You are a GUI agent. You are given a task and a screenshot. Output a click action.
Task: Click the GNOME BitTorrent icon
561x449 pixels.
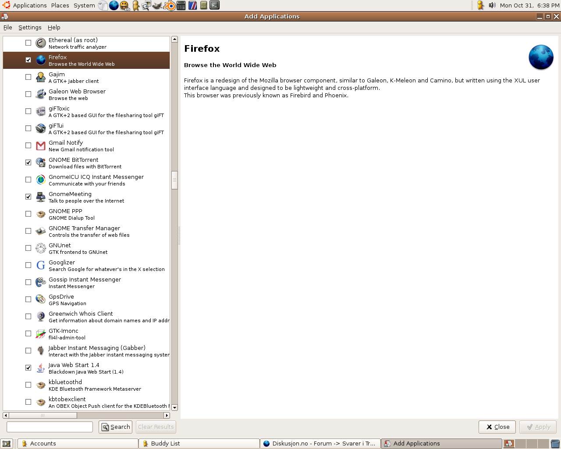tap(41, 163)
